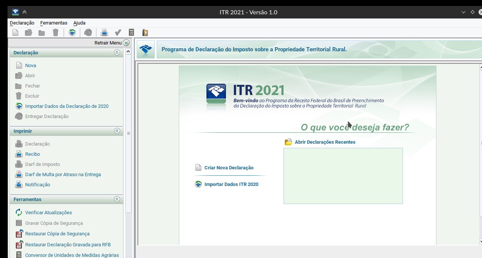Image resolution: width=482 pixels, height=258 pixels.
Task: Click the empty recent declarations list box
Action: coord(343,176)
